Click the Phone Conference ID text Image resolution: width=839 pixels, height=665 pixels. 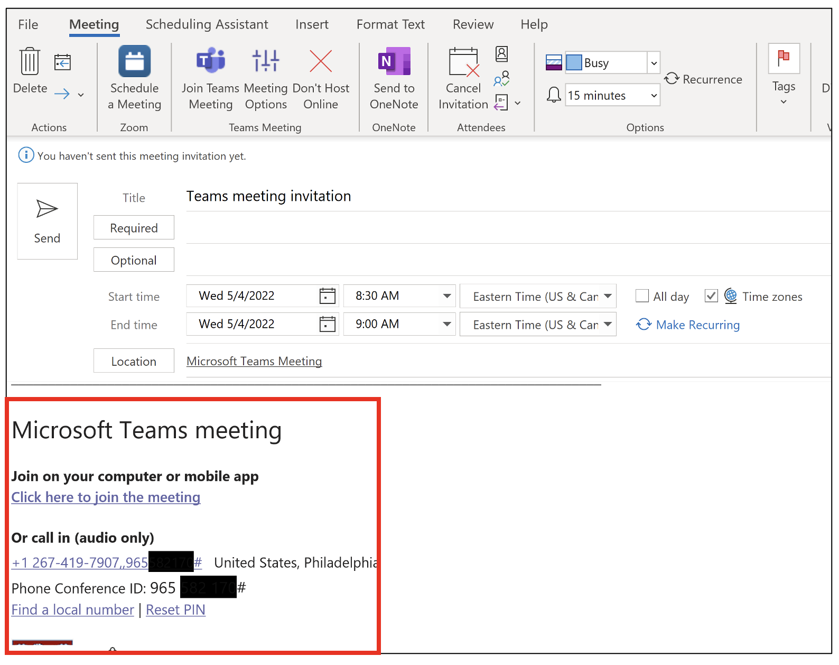[129, 588]
